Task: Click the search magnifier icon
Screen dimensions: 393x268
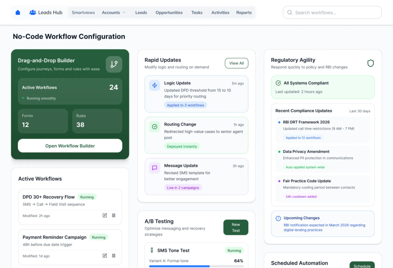Action: [x=290, y=13]
